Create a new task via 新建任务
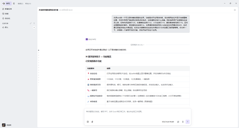 pyautogui.click(x=7, y=9)
